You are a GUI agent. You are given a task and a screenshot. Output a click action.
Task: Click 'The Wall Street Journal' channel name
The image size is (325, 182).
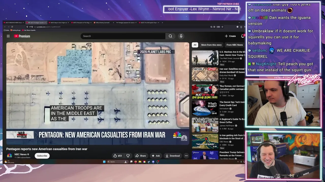pos(230,58)
